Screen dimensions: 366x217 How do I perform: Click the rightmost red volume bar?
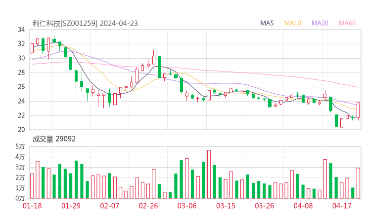click(358, 182)
